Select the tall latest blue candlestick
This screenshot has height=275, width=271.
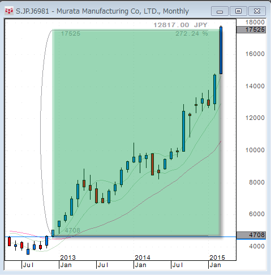coord(221,50)
